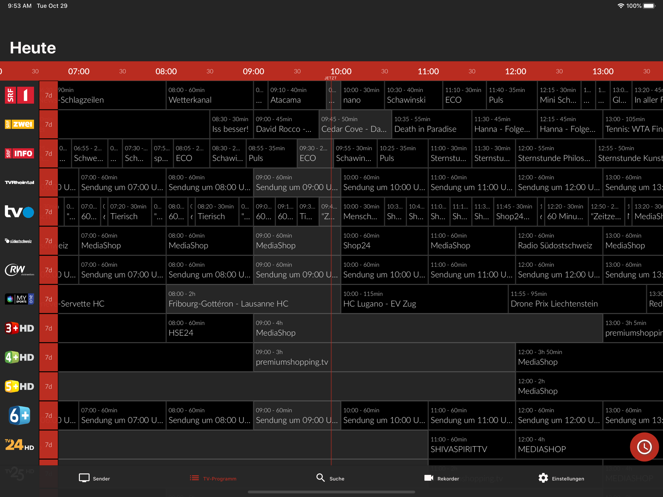
Task: Jump to 08:00 on the timeline
Action: pyautogui.click(x=166, y=71)
